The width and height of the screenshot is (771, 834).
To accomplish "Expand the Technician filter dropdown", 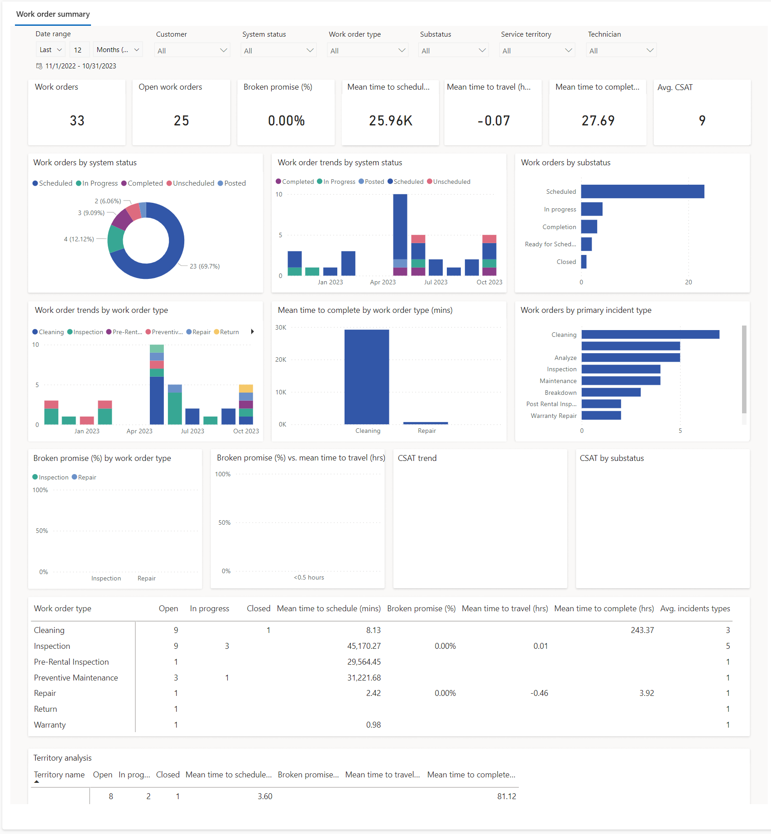I will click(x=621, y=50).
